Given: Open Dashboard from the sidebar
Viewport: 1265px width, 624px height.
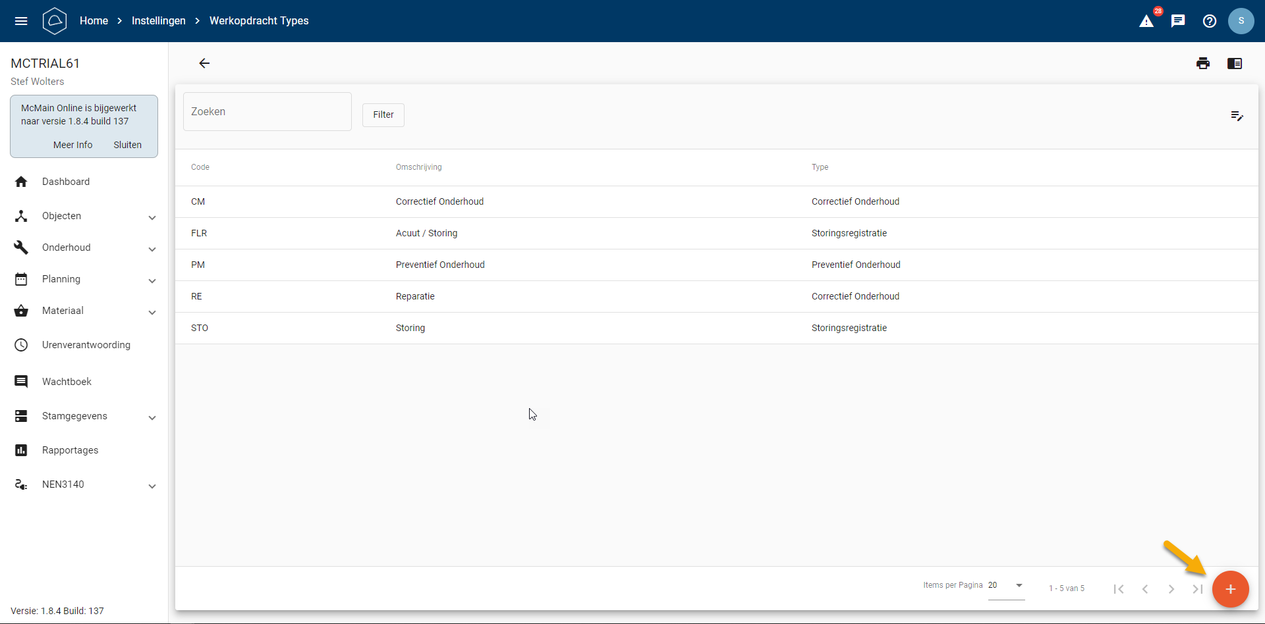Looking at the screenshot, I should click(66, 182).
